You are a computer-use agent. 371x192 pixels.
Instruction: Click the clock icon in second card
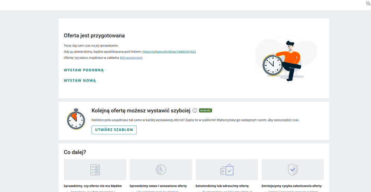click(161, 170)
